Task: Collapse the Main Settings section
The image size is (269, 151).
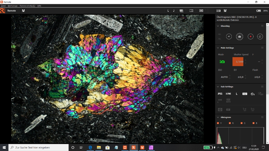Action: [x=218, y=48]
